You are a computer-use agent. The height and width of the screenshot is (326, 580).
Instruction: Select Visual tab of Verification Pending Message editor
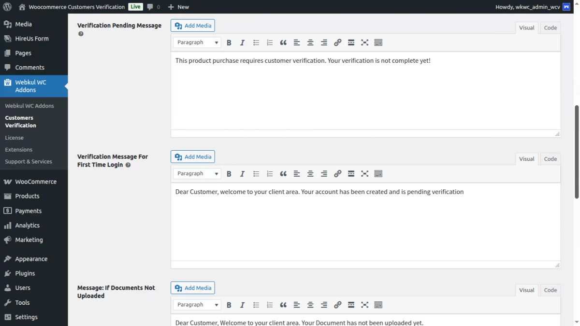click(x=527, y=28)
